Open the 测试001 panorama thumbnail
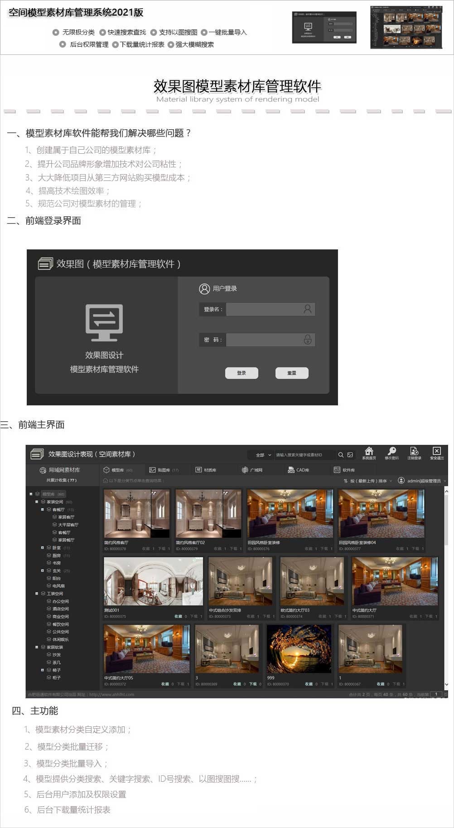Screen dimensions: 454x828 (x=153, y=582)
